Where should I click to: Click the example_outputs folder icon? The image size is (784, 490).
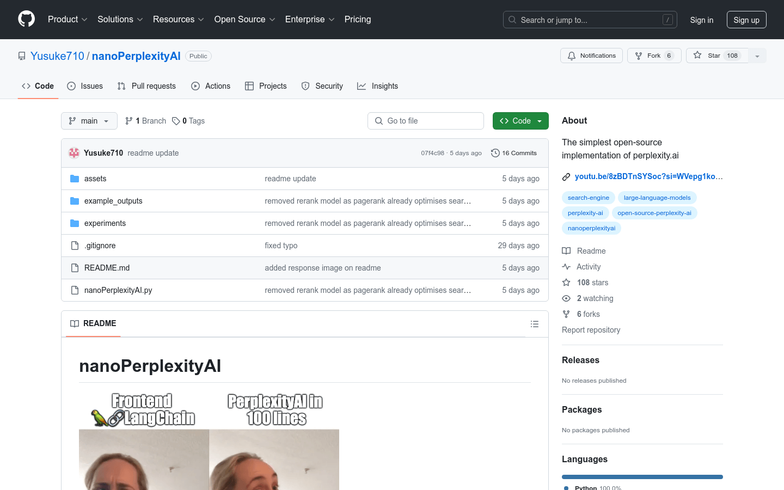tap(75, 201)
